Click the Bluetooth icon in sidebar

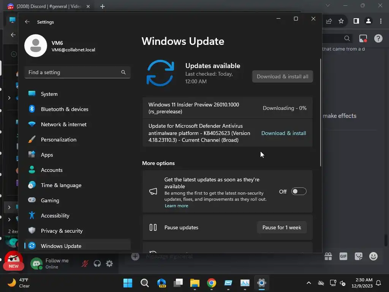point(32,109)
